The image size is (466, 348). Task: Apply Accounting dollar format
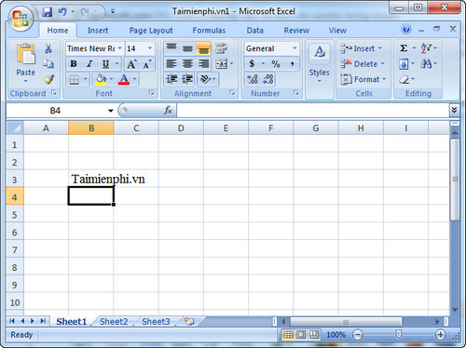252,64
